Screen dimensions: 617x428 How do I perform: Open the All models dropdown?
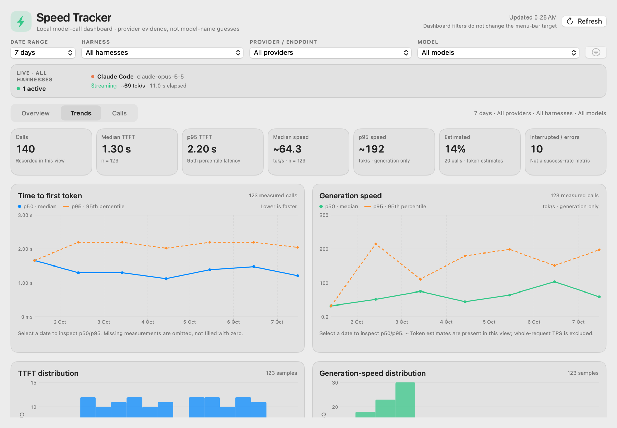498,52
